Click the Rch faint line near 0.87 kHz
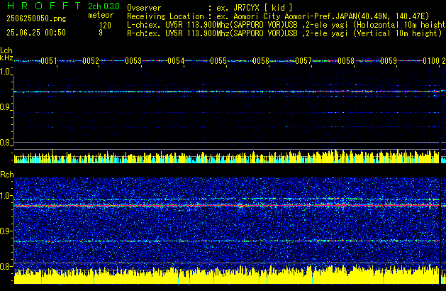This screenshot has width=446, height=291. (x=226, y=241)
